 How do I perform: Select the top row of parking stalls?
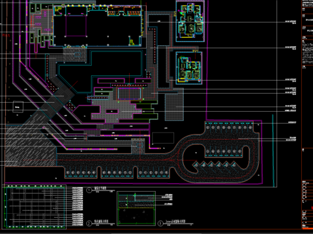click(x=229, y=127)
